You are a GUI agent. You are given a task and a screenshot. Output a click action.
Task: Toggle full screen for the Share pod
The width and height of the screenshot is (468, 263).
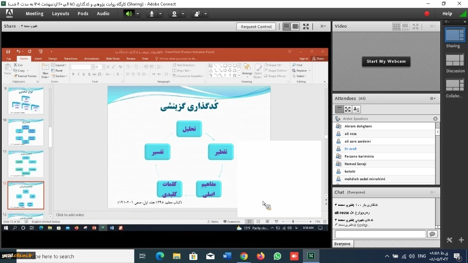point(306,26)
